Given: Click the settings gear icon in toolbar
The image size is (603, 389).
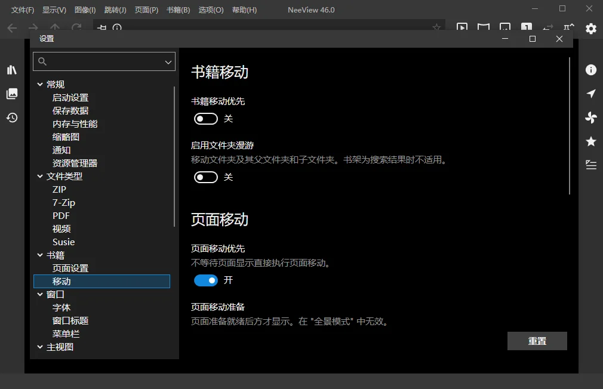Looking at the screenshot, I should point(590,29).
